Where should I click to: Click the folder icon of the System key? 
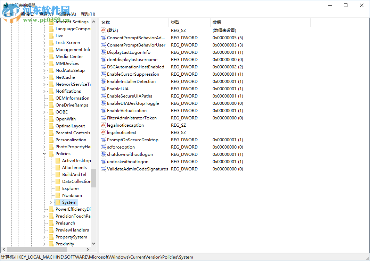tap(58, 202)
